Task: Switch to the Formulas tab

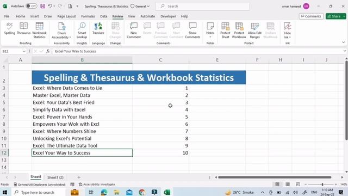Action: 88,16
